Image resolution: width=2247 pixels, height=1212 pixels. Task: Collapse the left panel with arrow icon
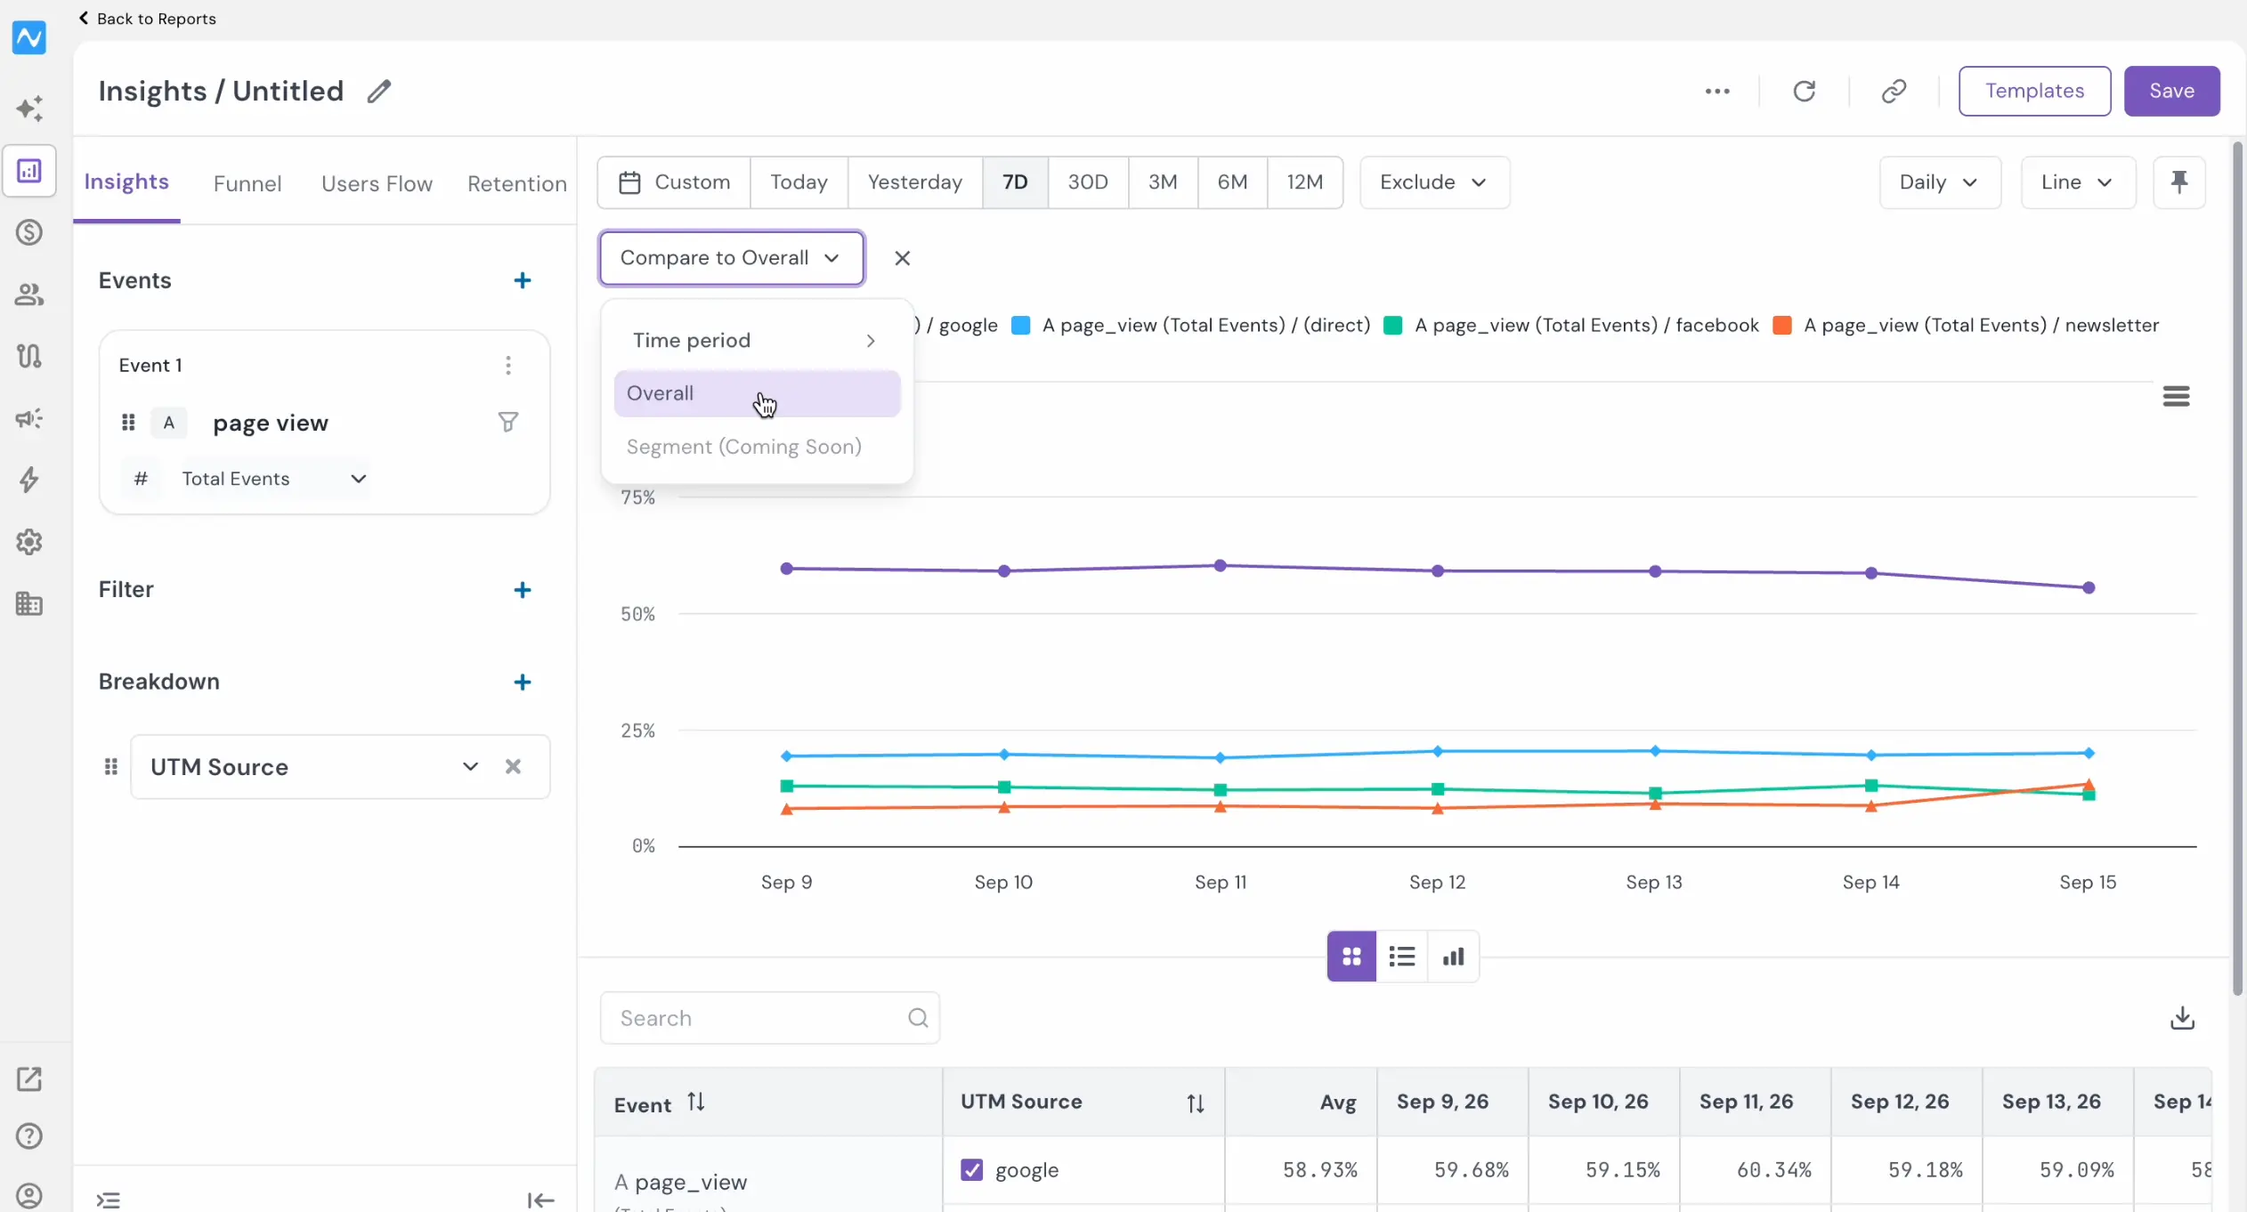[x=540, y=1200]
